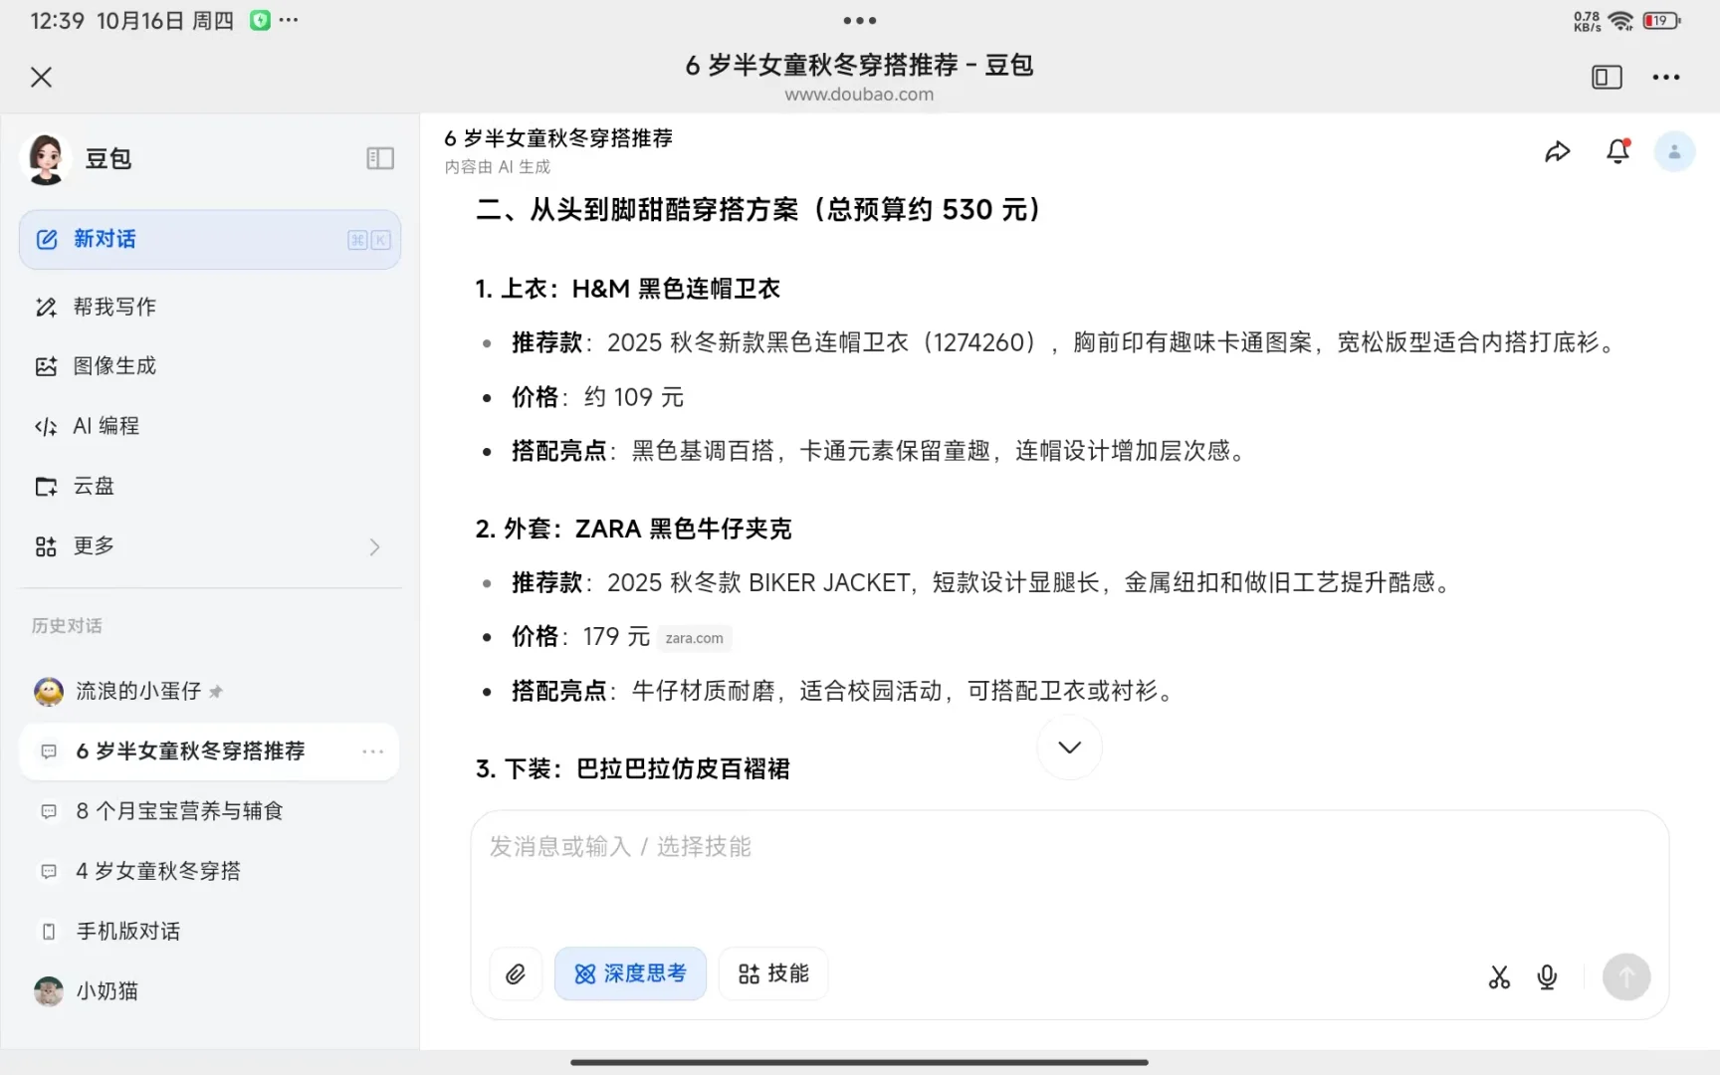Collapse the Doubao sidebar panel
Viewport: 1720px width, 1075px height.
[x=380, y=158]
